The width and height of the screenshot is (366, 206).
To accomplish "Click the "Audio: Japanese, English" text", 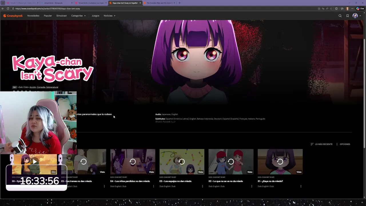I will pyautogui.click(x=166, y=114).
